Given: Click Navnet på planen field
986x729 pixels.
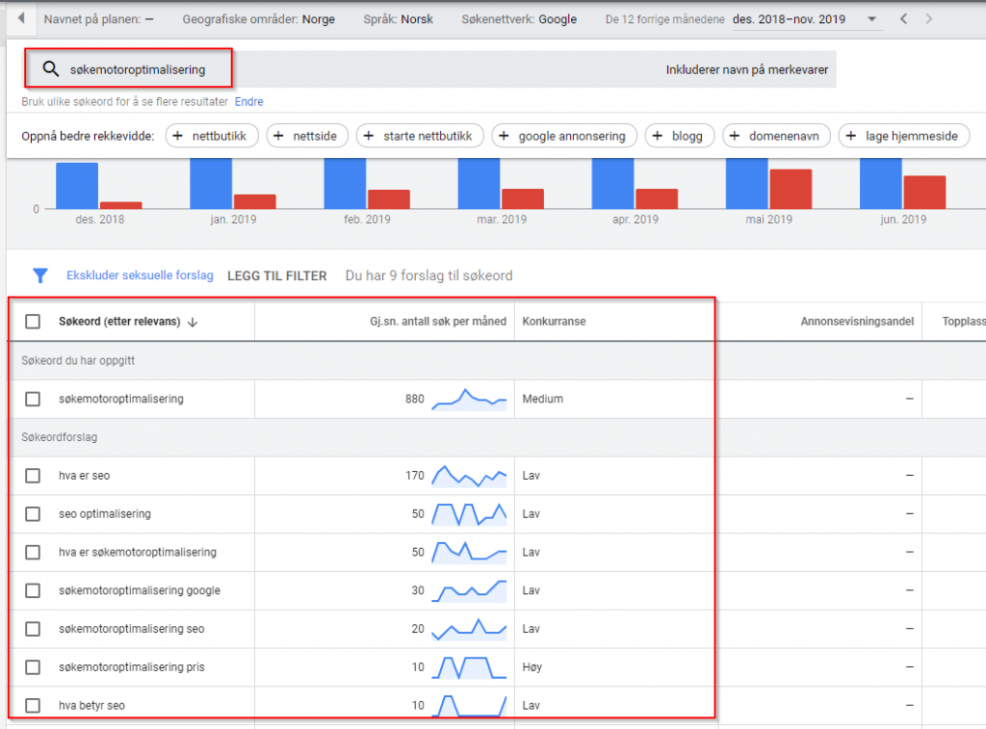Looking at the screenshot, I should point(99,19).
